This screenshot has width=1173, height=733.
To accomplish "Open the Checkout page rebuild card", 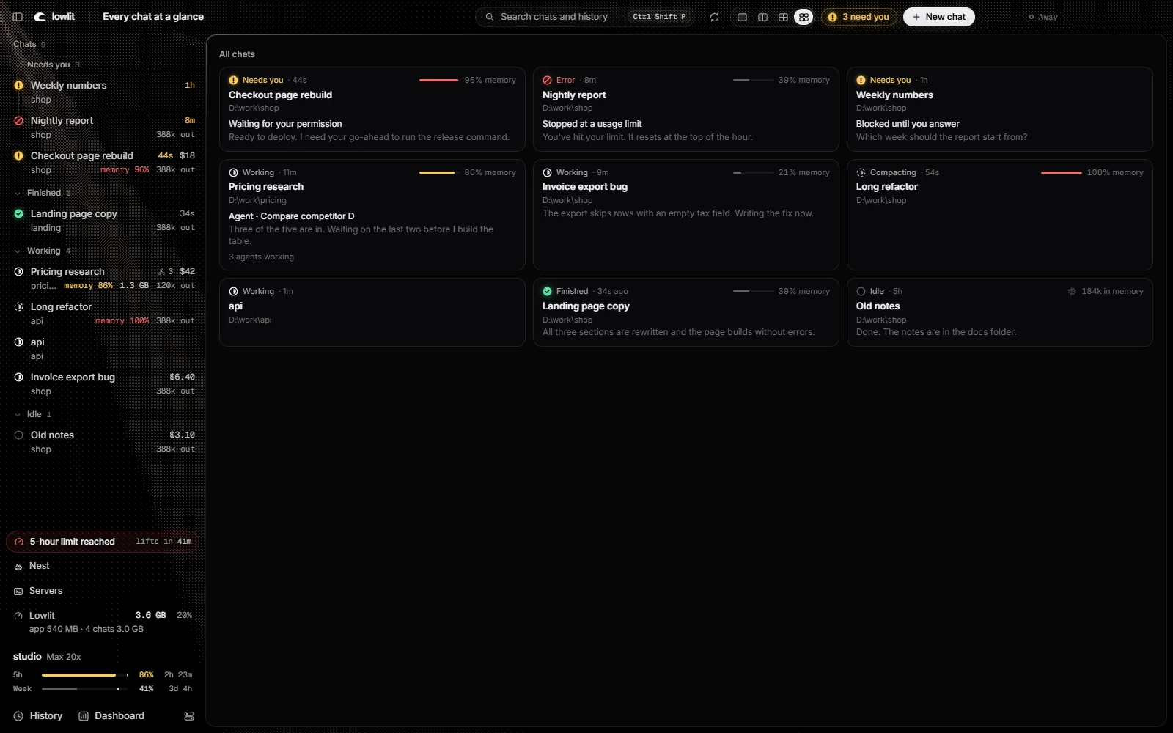I will pyautogui.click(x=372, y=109).
